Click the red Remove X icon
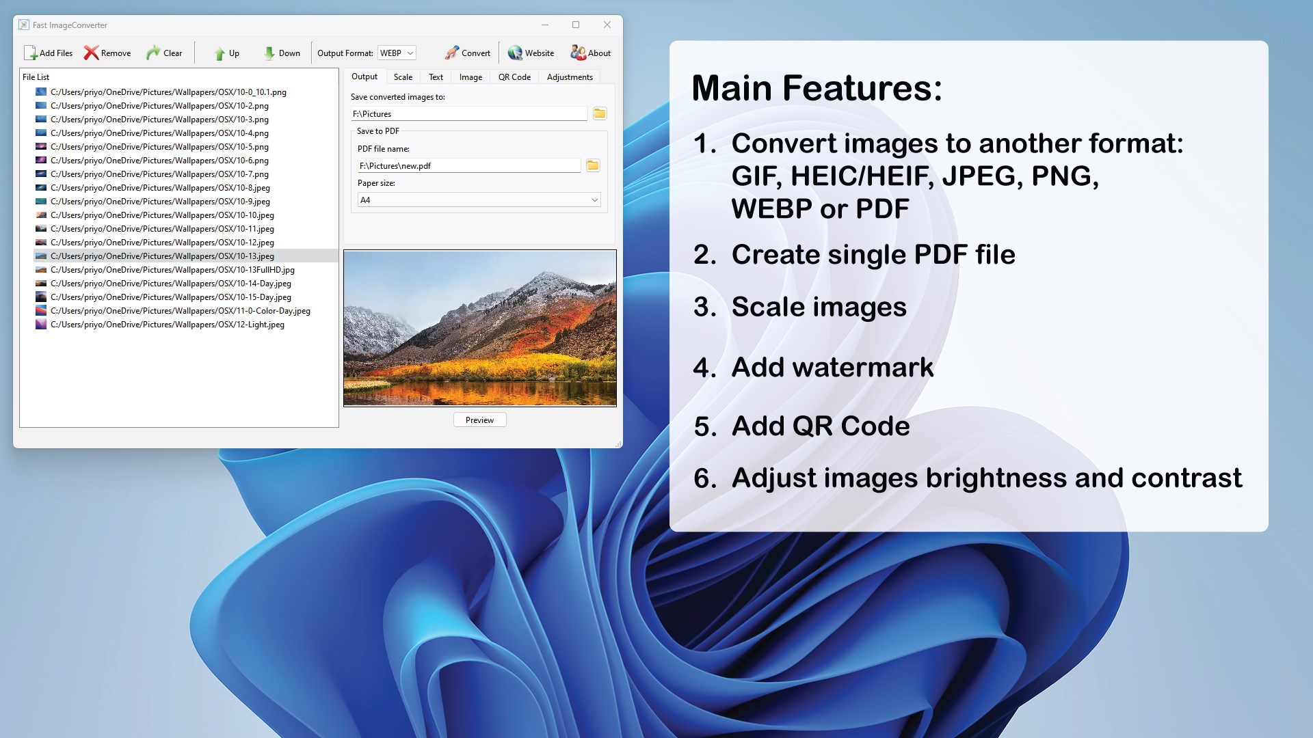The height and width of the screenshot is (738, 1313). point(91,53)
